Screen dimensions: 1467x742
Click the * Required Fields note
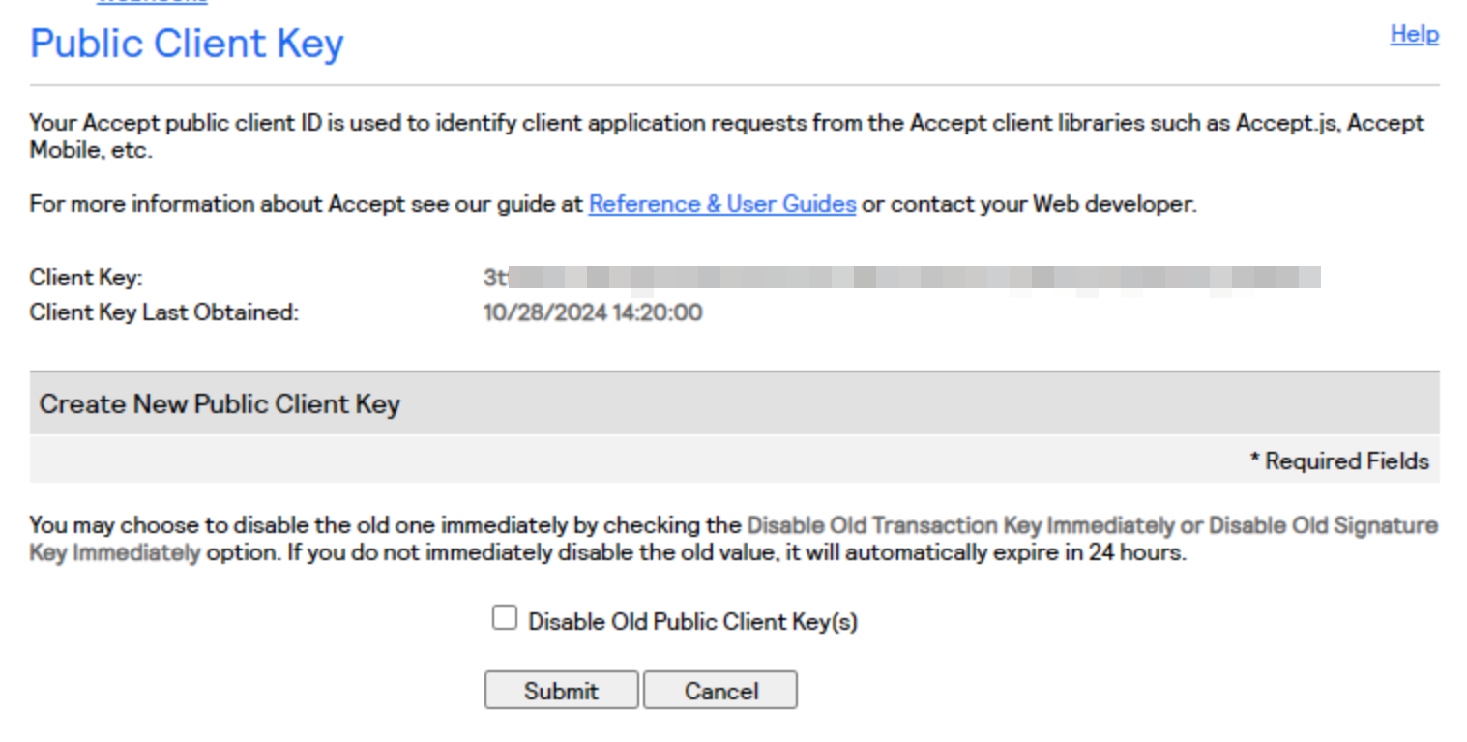(1339, 461)
